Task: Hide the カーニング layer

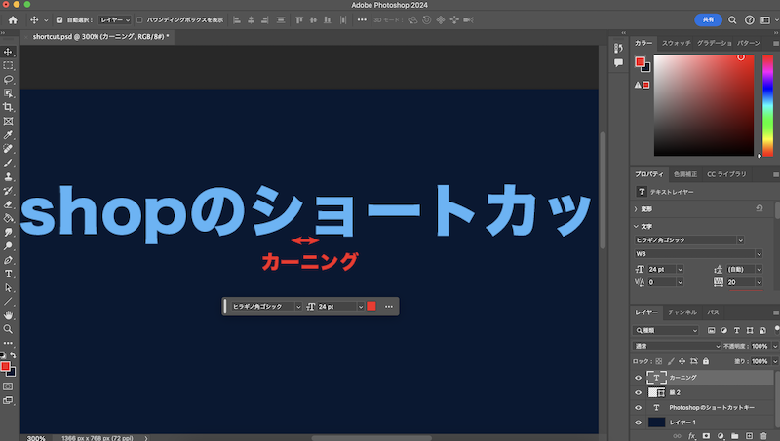Action: pyautogui.click(x=639, y=378)
